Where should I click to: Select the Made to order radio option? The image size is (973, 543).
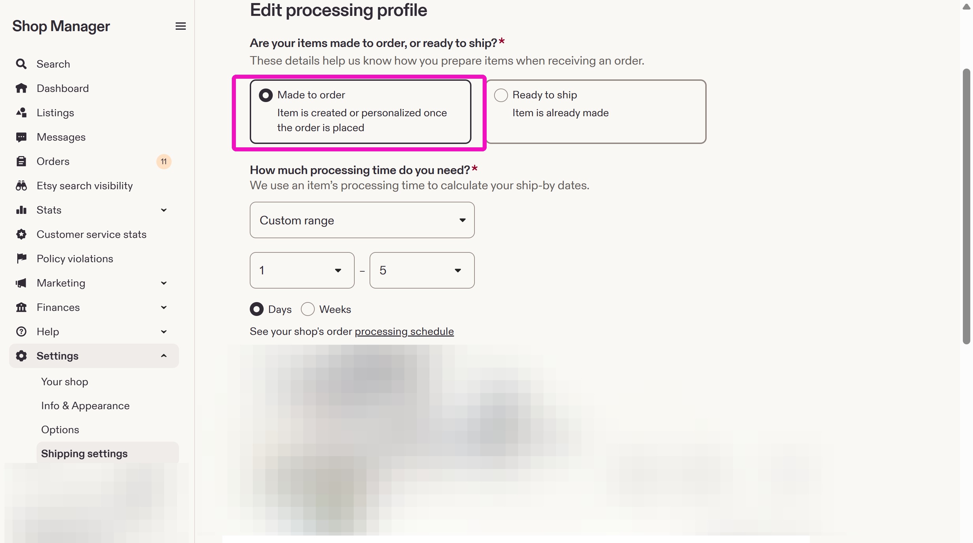[266, 95]
